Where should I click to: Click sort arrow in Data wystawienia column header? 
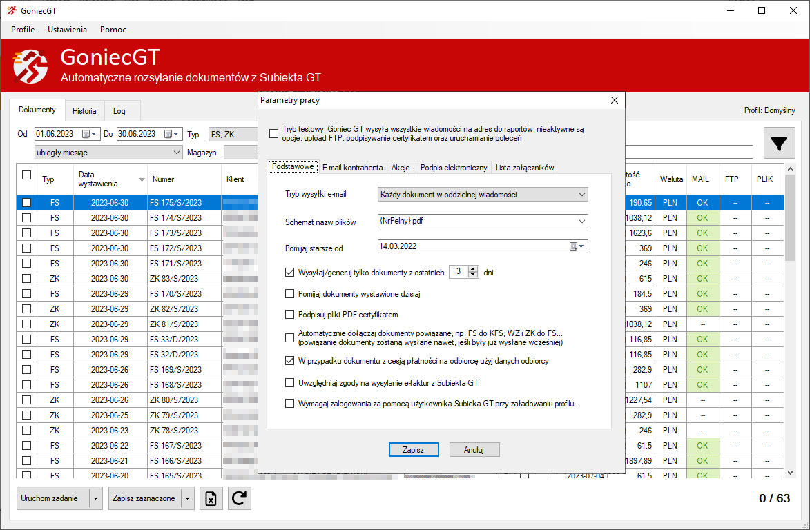click(142, 179)
